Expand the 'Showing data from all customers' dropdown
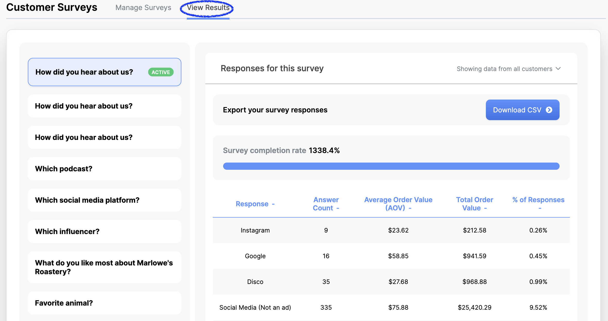 pos(509,69)
